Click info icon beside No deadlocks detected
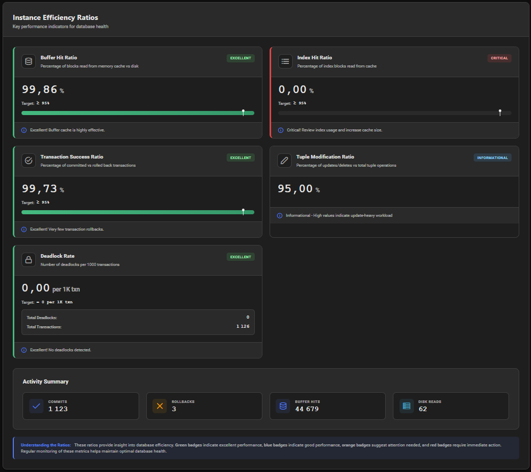 pyautogui.click(x=24, y=350)
